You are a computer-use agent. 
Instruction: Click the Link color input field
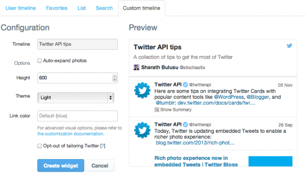77,116
